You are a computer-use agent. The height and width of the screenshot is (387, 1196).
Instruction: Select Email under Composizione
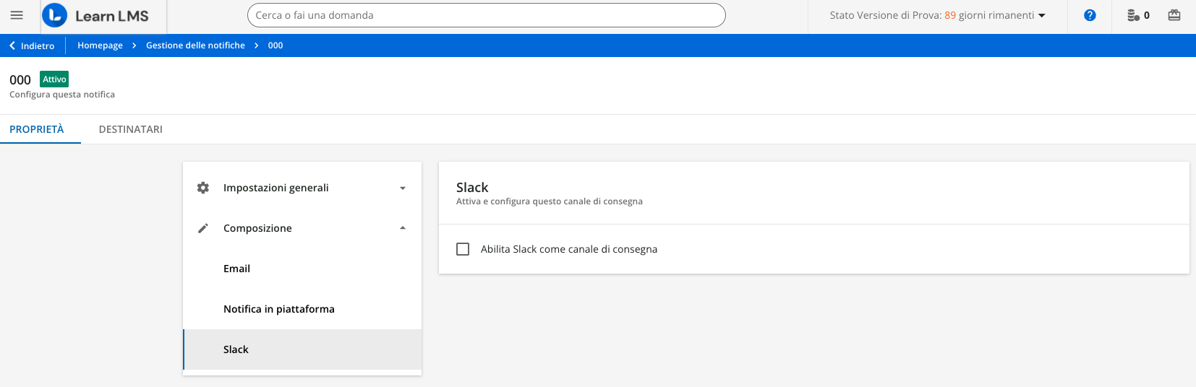[x=236, y=269]
